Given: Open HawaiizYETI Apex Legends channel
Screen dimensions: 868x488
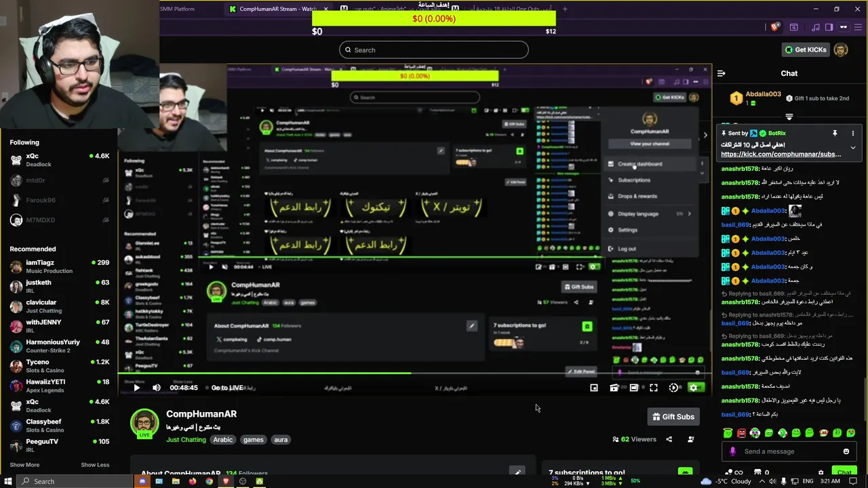Looking at the screenshot, I should point(59,386).
